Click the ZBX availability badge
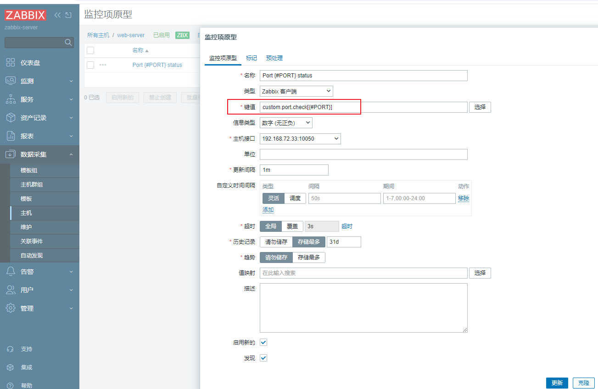This screenshot has width=598, height=389. click(x=182, y=35)
